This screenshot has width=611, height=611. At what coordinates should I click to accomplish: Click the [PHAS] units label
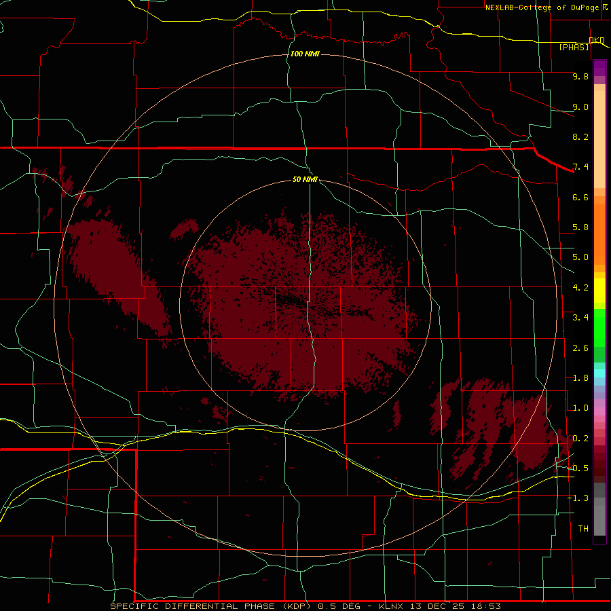(574, 47)
